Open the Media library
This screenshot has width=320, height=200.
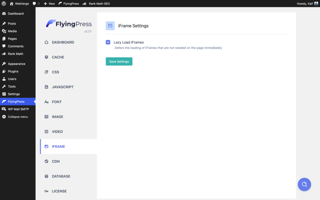tap(12, 31)
